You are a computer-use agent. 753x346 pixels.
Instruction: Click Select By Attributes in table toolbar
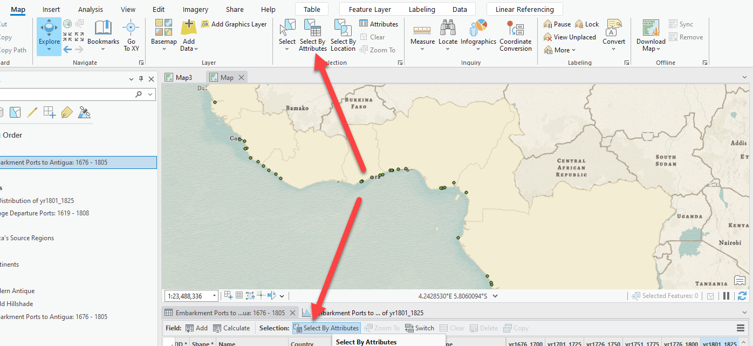coord(326,328)
